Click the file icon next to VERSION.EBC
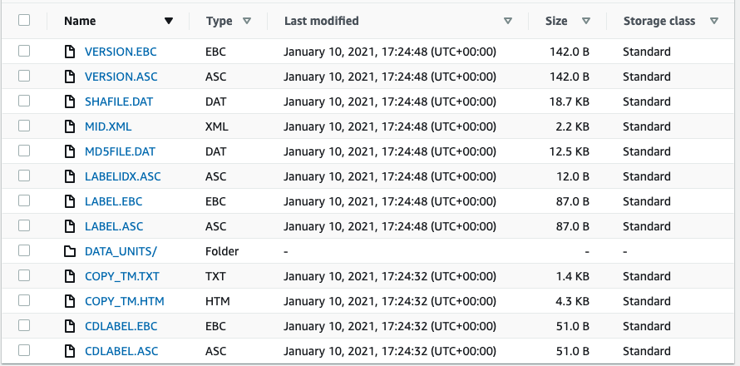740x366 pixels. (x=70, y=52)
